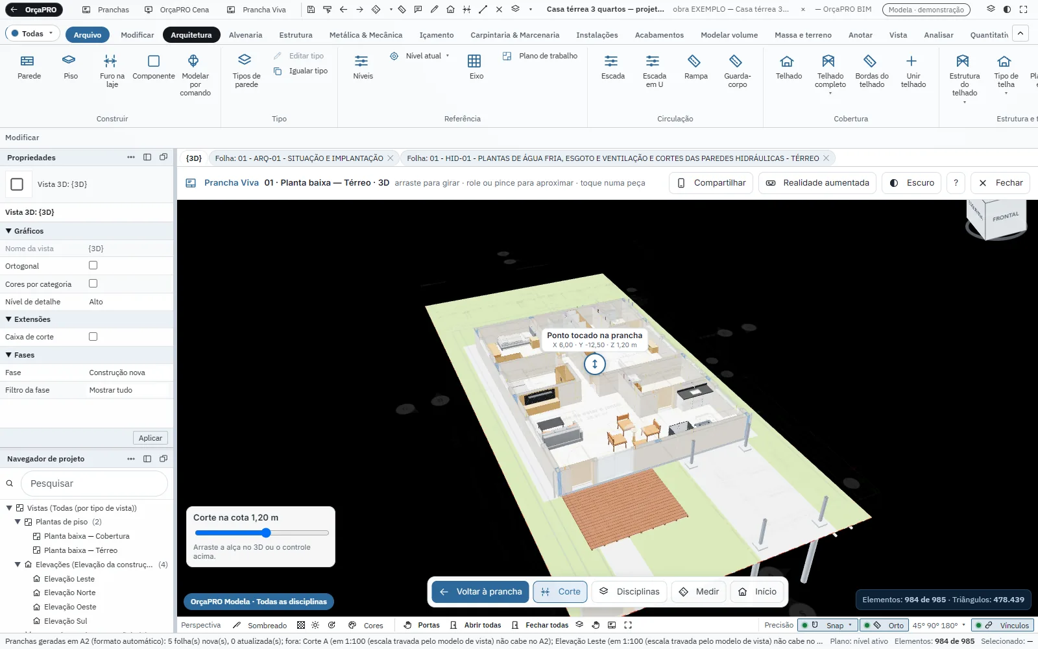Open Modelar por comando
This screenshot has width=1038, height=649.
tap(195, 75)
